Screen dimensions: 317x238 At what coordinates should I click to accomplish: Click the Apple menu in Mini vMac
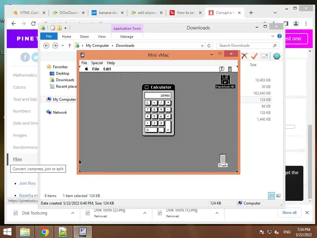click(x=87, y=69)
